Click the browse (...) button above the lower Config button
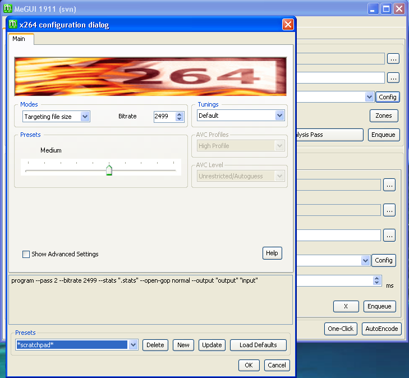Image resolution: width=409 pixels, height=378 pixels. pos(389,236)
